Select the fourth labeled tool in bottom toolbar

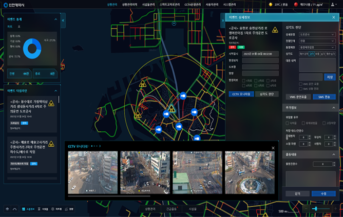69,209
